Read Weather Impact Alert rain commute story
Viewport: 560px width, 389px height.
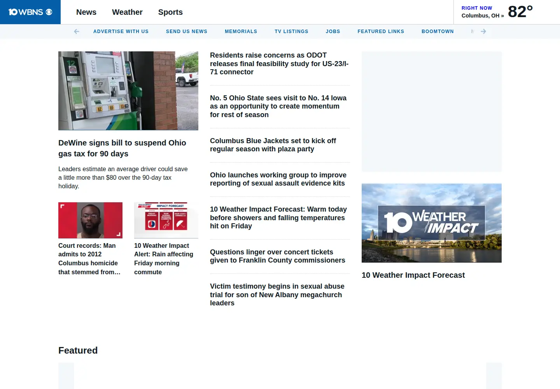164,259
